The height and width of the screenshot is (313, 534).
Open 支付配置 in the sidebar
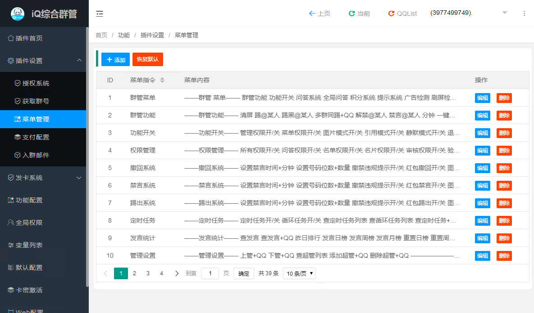pyautogui.click(x=36, y=137)
